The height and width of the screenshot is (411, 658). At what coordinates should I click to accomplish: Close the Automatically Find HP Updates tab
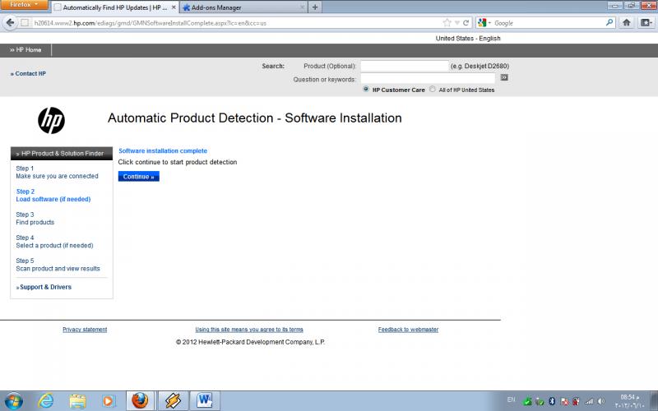(x=174, y=7)
